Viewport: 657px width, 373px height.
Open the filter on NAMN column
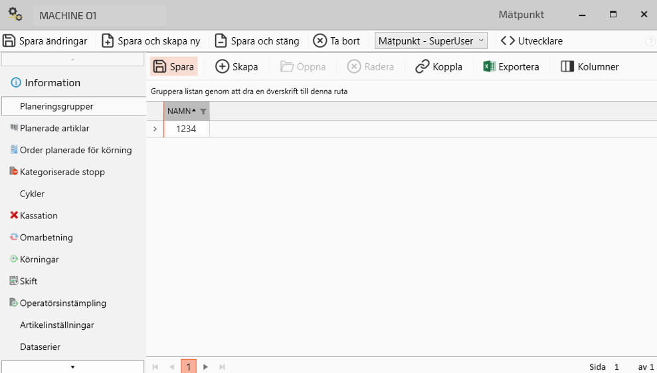coord(203,112)
